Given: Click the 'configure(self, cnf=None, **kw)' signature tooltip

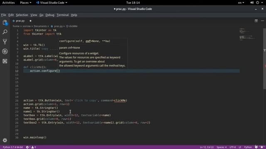Looking at the screenshot, I should [85, 41].
